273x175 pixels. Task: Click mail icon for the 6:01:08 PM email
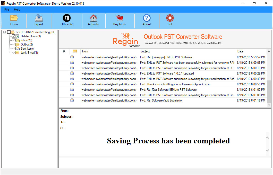point(72,95)
